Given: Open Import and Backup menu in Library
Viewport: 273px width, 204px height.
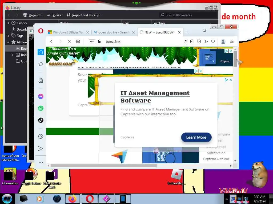Looking at the screenshot, I should pos(84,15).
